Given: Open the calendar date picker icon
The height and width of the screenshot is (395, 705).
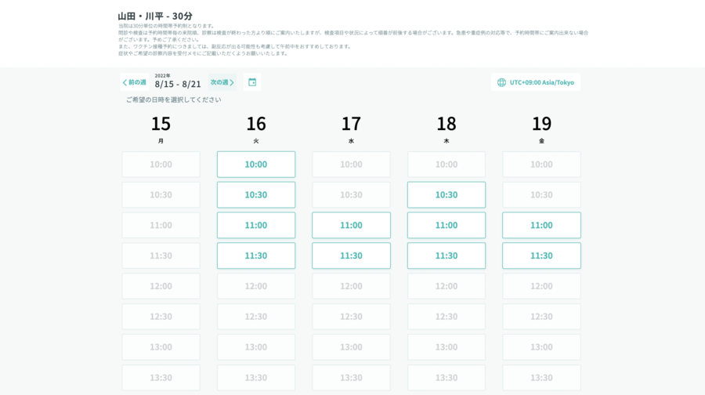Looking at the screenshot, I should pos(251,82).
